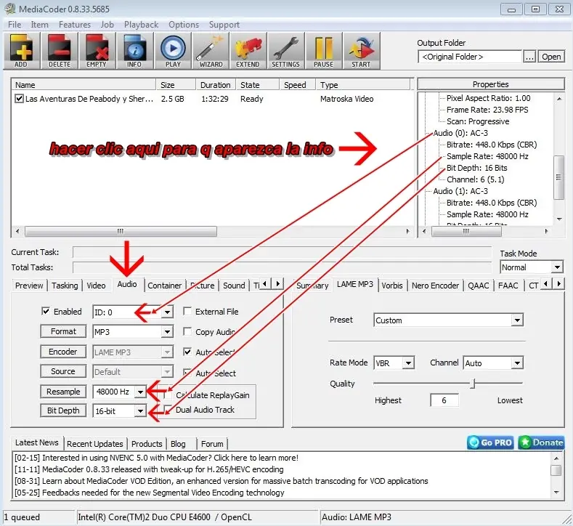
Task: Enable Calculate ReplayGain checkbox
Action: pyautogui.click(x=168, y=394)
